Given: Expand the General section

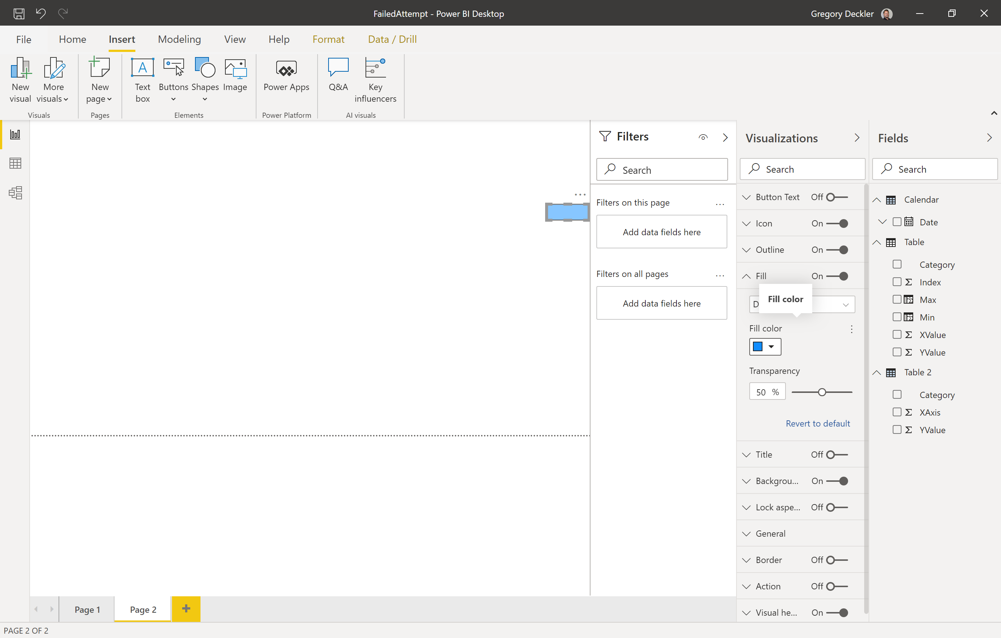Looking at the screenshot, I should click(747, 534).
